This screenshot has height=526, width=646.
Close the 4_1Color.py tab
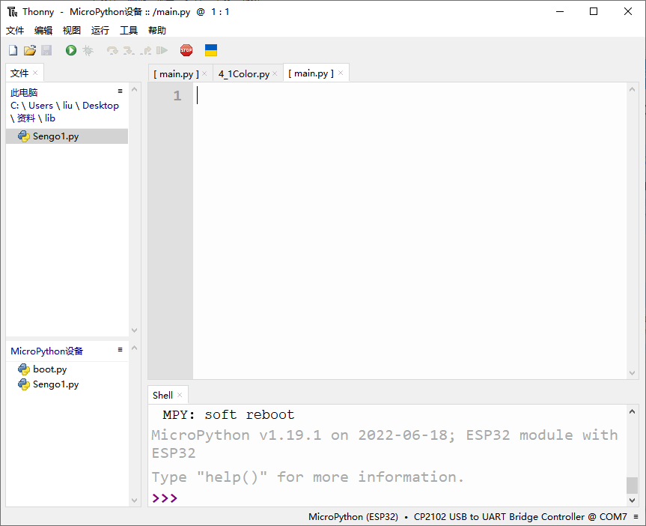click(275, 73)
